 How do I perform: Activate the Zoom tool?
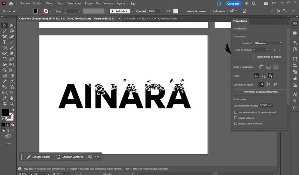coord(12,104)
